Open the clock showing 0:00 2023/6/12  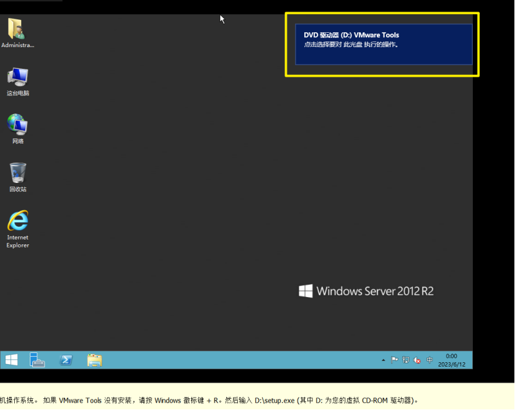pyautogui.click(x=452, y=360)
